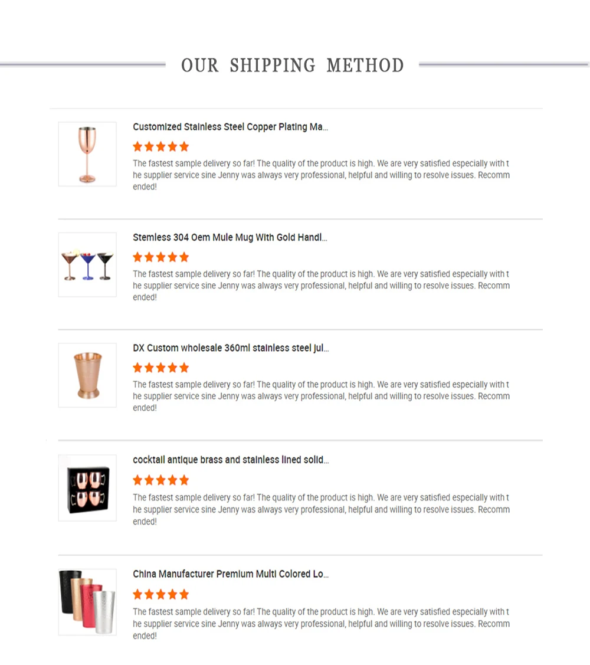This screenshot has width=590, height=665.
Task: Open Customized Stainless Steel Copper Plating link
Action: coord(230,127)
